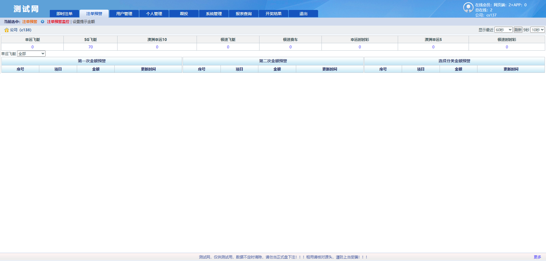546x261 pixels.
Task: Switch to the 即时注单 tab
Action: coord(64,14)
